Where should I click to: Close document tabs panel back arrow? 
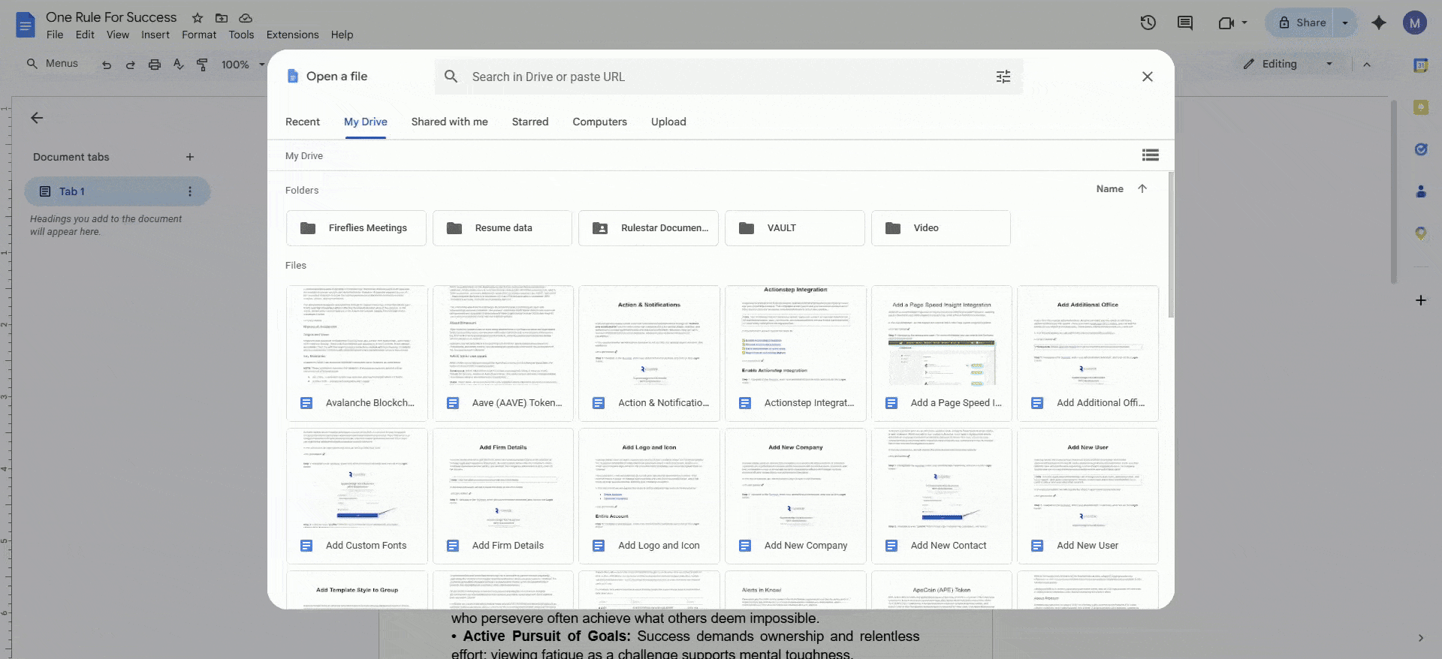[37, 118]
